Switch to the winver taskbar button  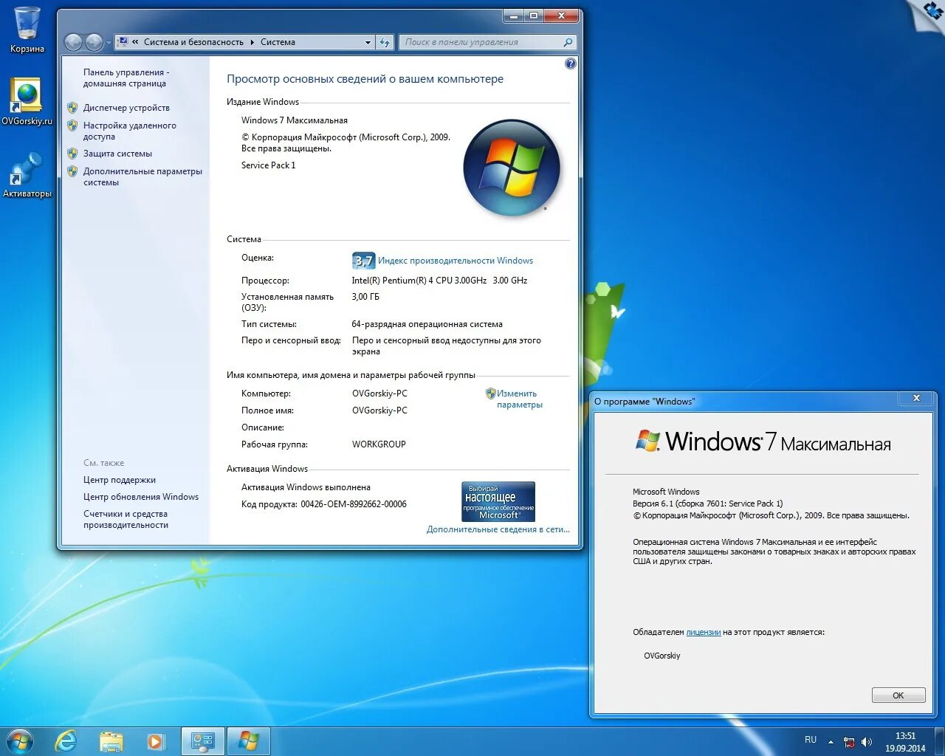(249, 741)
